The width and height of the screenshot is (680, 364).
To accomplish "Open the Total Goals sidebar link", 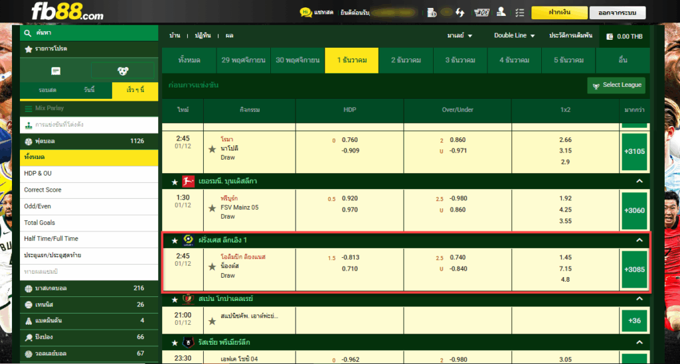I will pyautogui.click(x=89, y=223).
